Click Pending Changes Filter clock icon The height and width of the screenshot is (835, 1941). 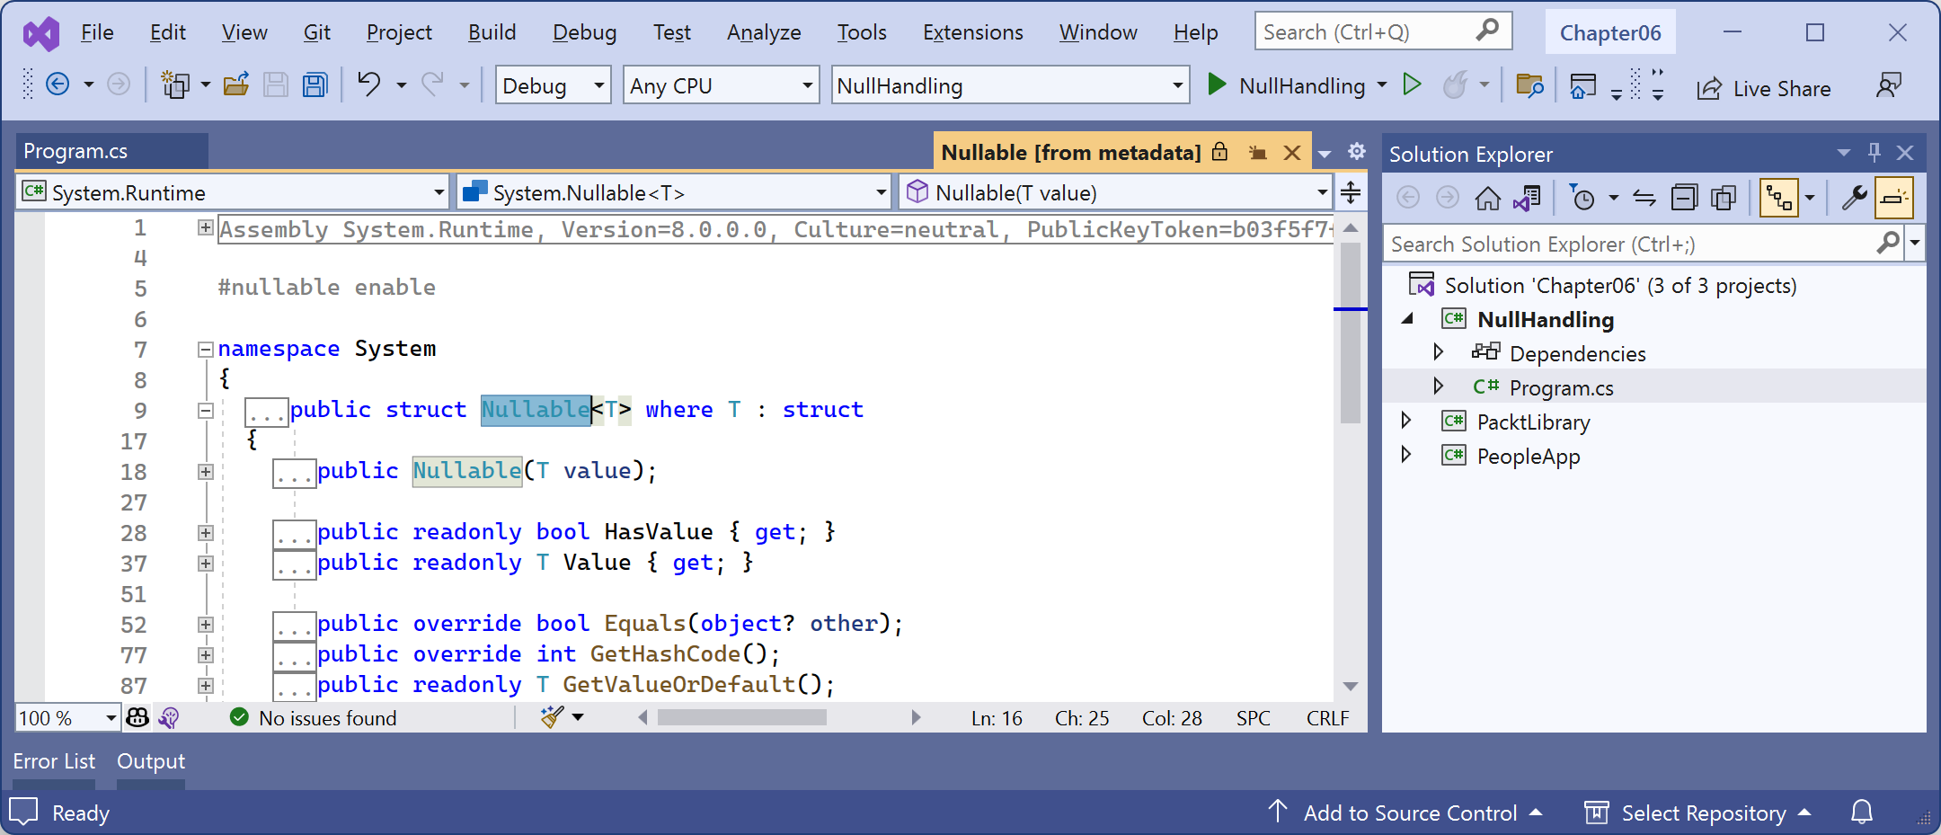[x=1582, y=198]
